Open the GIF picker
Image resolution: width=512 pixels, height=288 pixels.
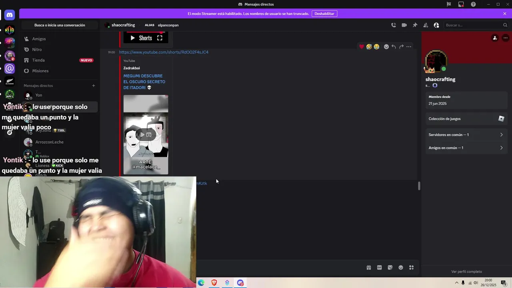coord(379,268)
